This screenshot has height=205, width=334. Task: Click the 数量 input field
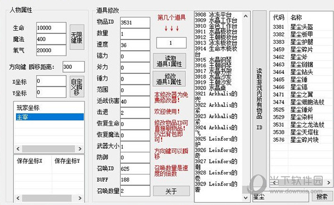pyautogui.click(x=135, y=34)
